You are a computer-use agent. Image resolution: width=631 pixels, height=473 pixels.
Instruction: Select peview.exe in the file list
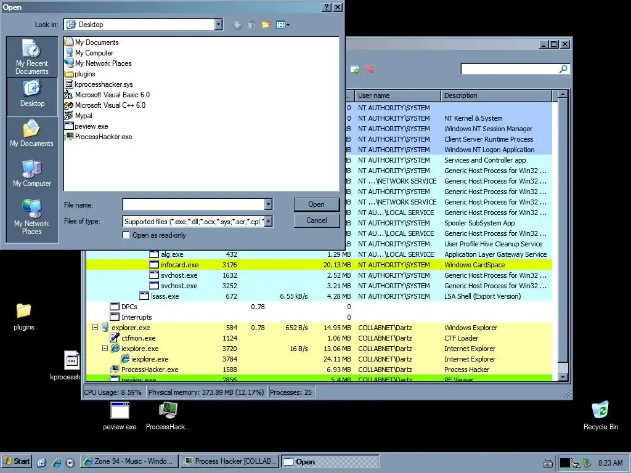(86, 126)
